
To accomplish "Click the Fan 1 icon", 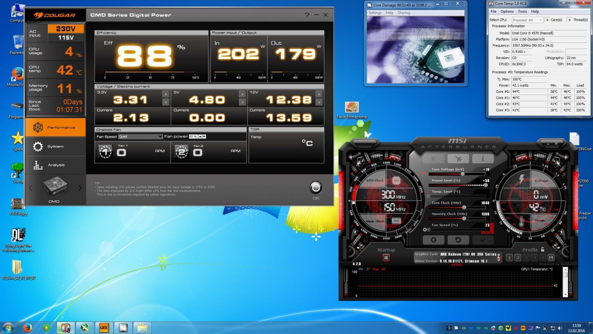I will (x=105, y=152).
